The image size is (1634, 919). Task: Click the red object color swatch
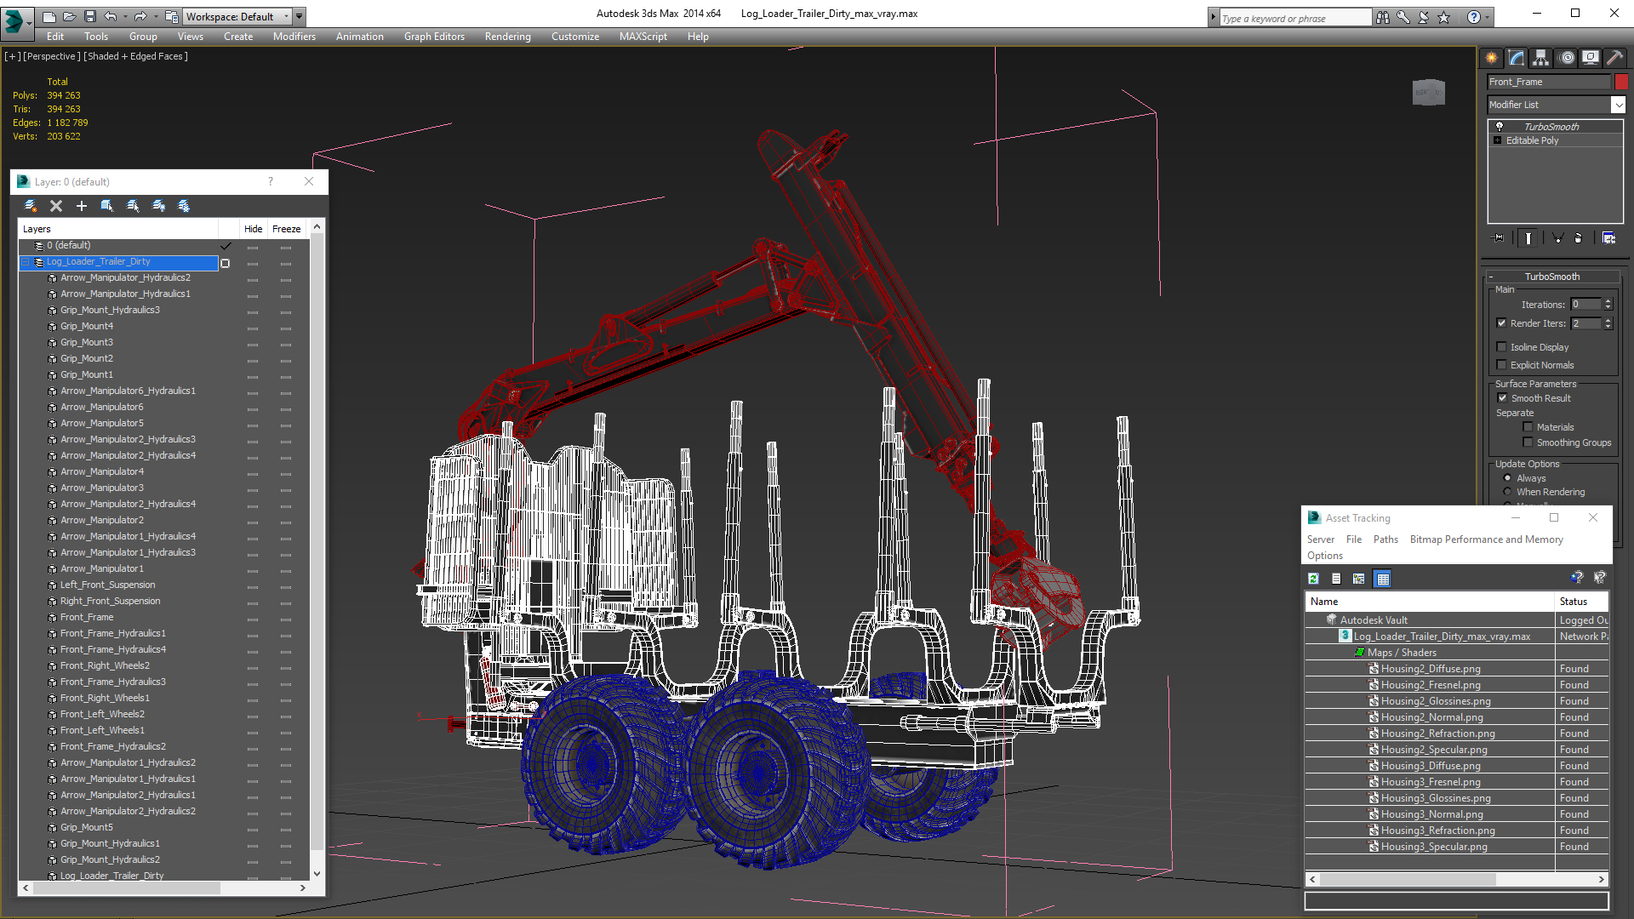point(1621,82)
